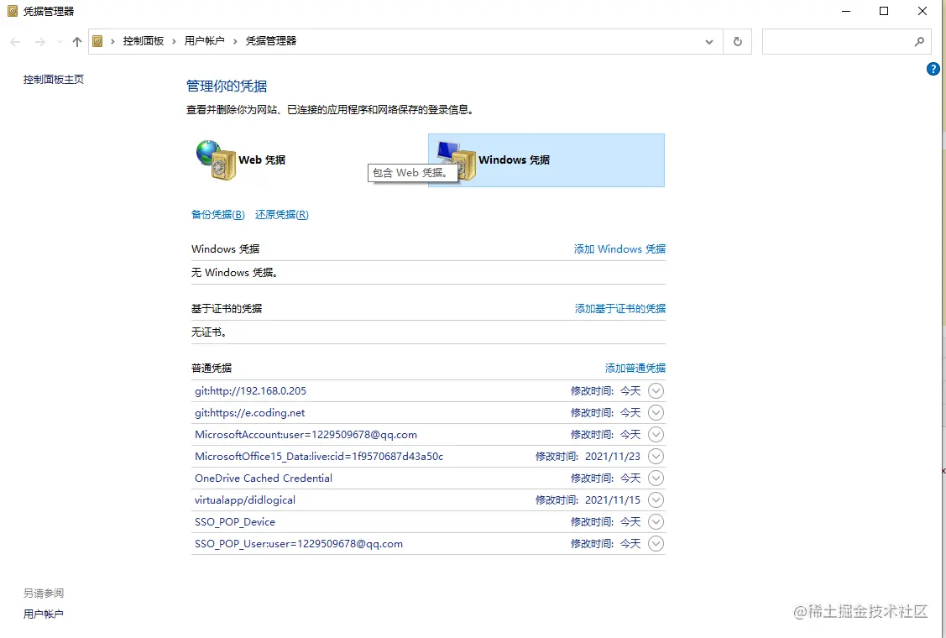This screenshot has height=638, width=946.
Task: Select SSO_POP_Device entry text
Action: coord(235,521)
